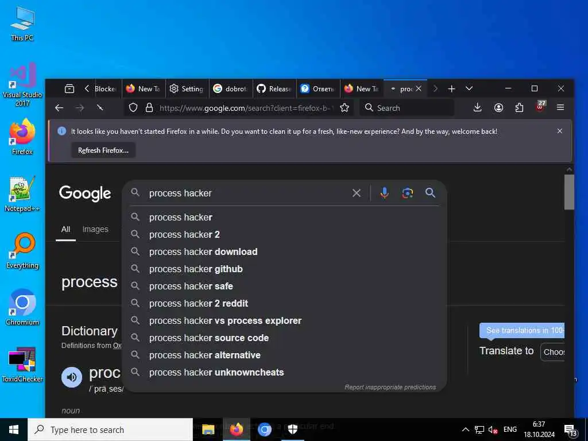Click the page vertical scrollbar thumb
588x441 pixels.
tap(569, 192)
